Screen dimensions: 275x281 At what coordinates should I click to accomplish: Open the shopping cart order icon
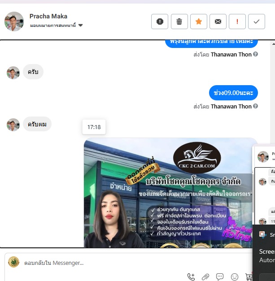tap(249, 277)
